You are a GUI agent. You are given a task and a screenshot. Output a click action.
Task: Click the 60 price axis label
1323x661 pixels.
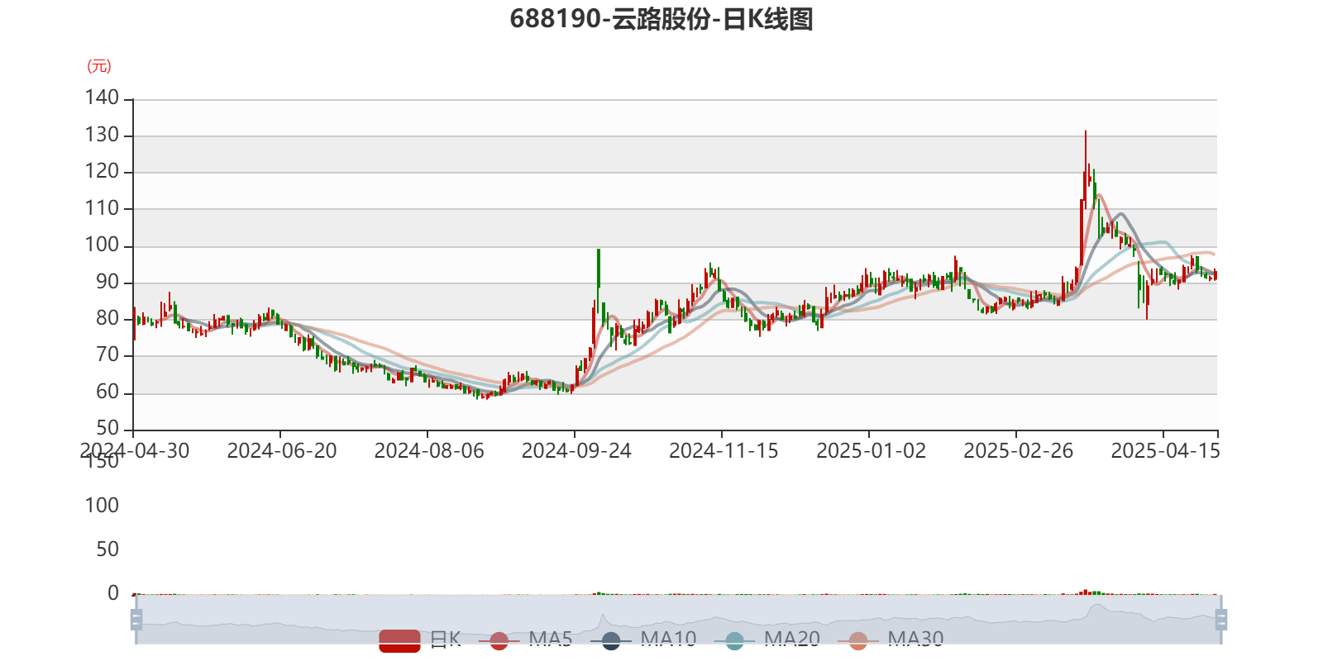pos(107,392)
